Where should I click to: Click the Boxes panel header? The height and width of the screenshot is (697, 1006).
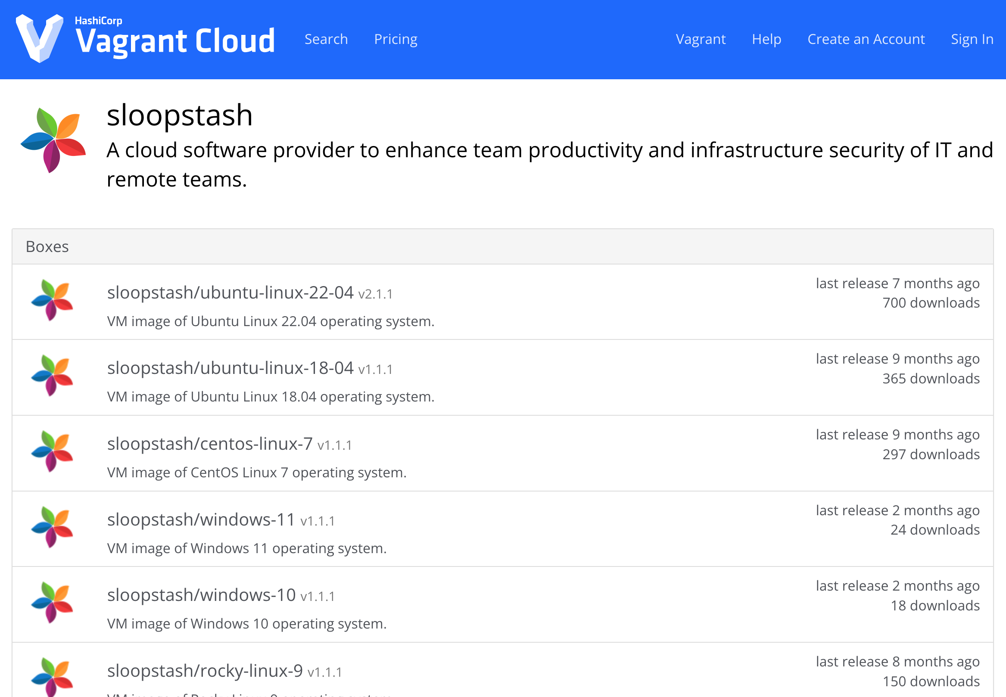[502, 247]
